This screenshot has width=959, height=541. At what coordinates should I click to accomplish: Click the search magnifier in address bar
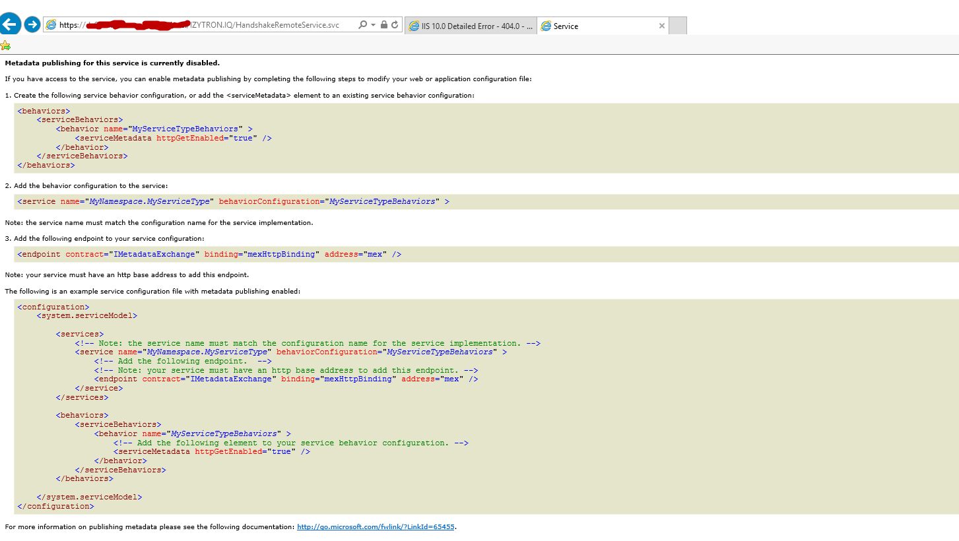(362, 25)
